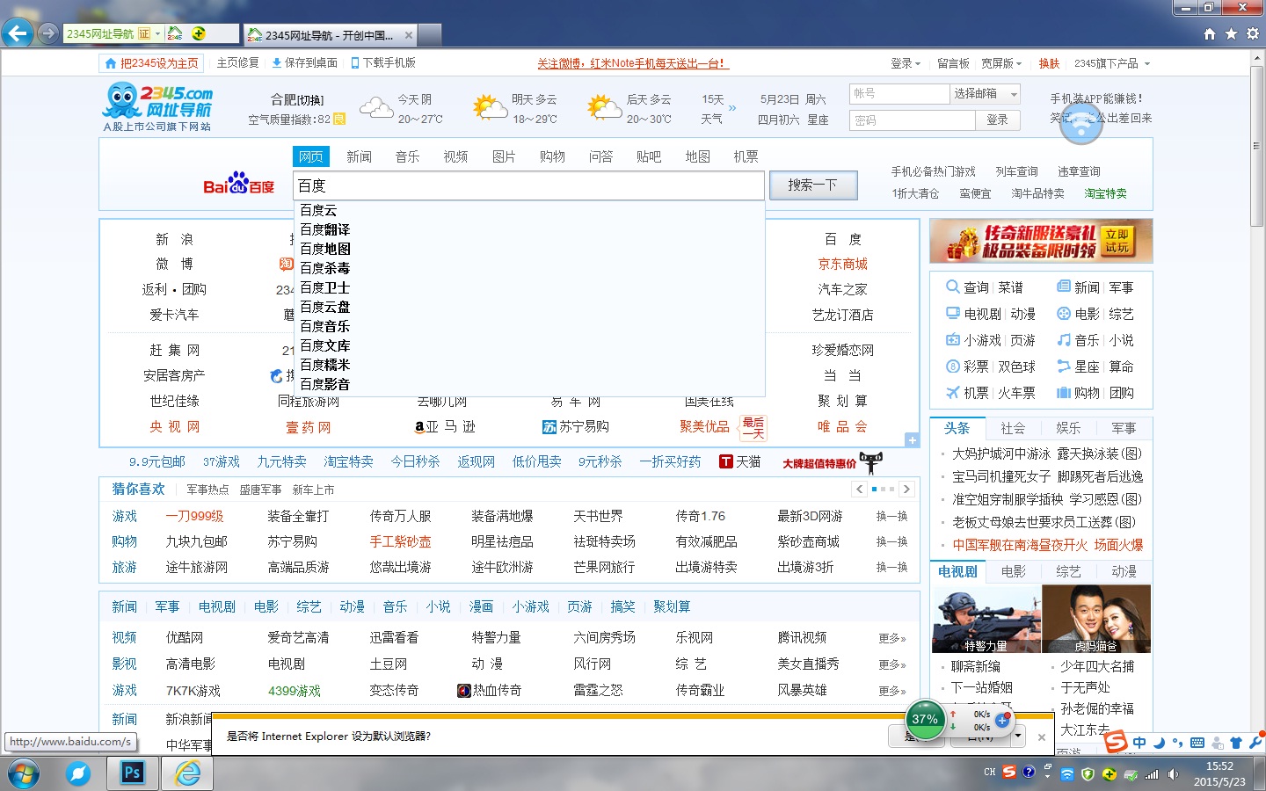The image size is (1266, 791).
Task: Click the blue plus on speed widget
Action: click(x=1003, y=720)
